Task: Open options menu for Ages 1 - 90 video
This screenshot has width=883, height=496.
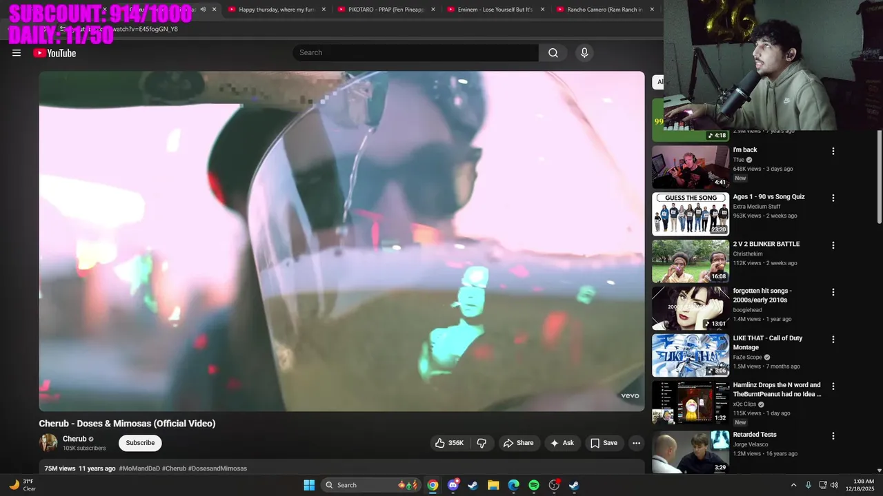Action: [833, 198]
